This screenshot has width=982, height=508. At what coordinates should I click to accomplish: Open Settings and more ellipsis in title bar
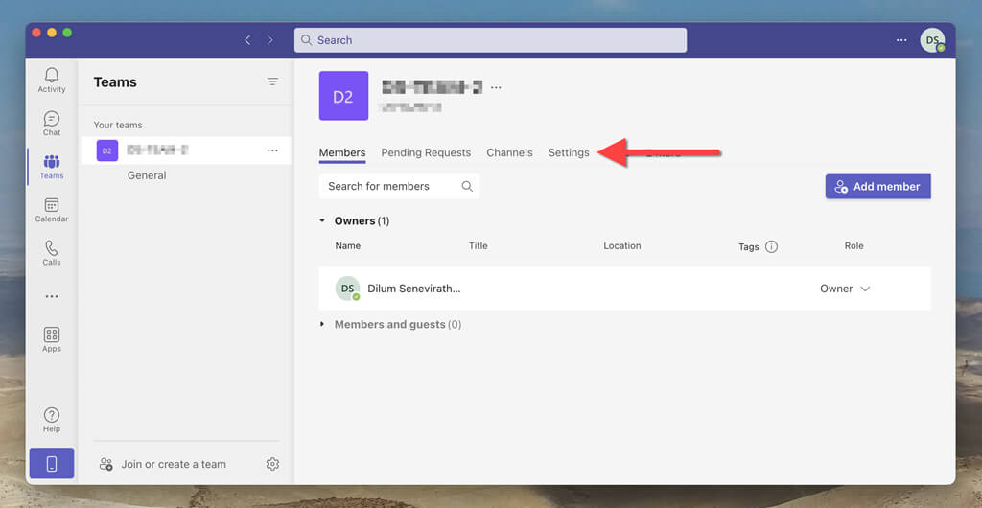901,40
